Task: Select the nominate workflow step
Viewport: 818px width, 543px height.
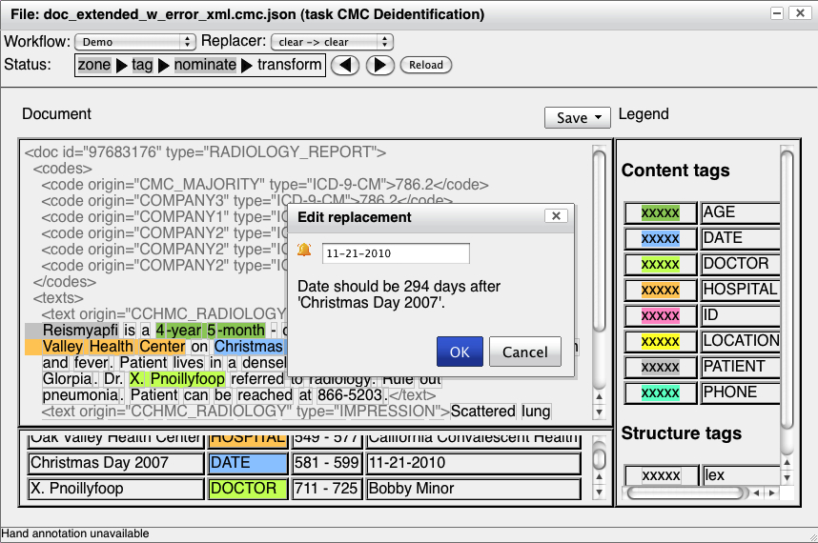Action: click(x=205, y=65)
